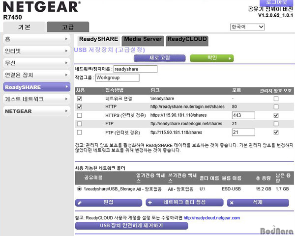295x236 pixels.
Task: Uncheck the HTTP use checkbox
Action: pyautogui.click(x=79, y=107)
